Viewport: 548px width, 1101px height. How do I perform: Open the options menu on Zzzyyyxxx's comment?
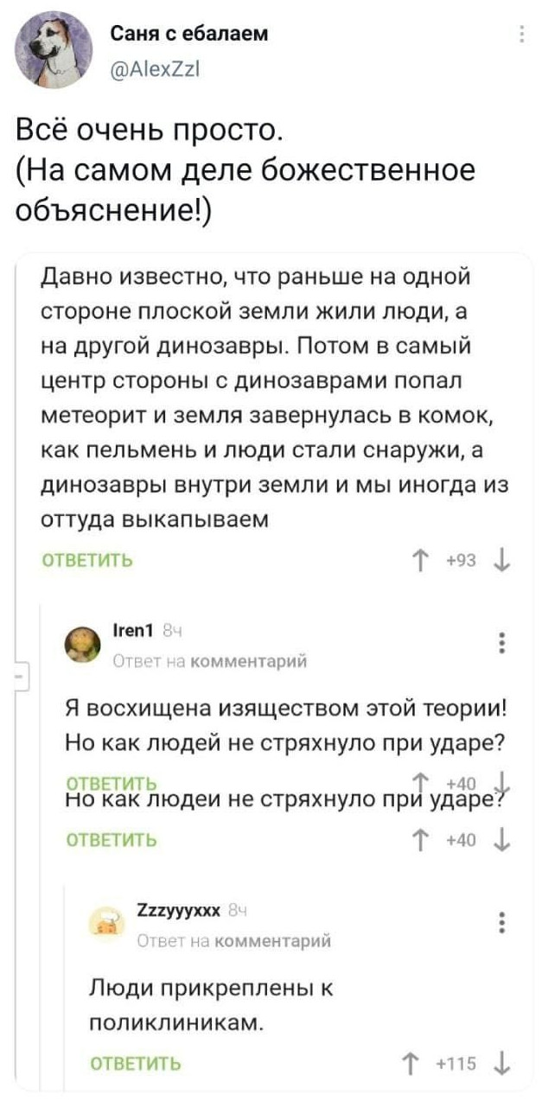(503, 923)
